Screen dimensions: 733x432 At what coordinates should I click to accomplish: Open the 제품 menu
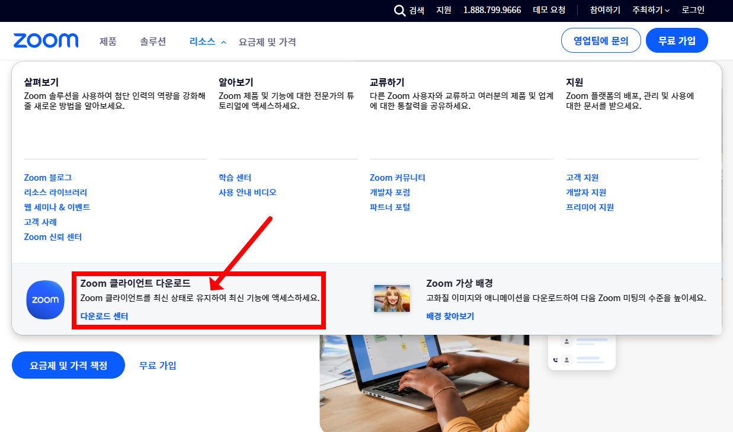108,42
